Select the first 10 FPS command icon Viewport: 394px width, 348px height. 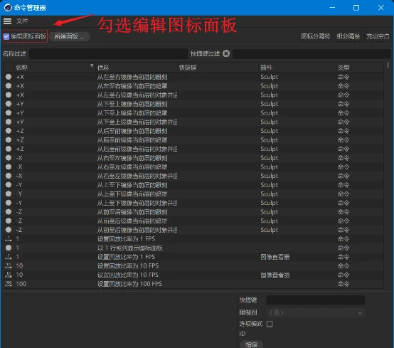9,265
